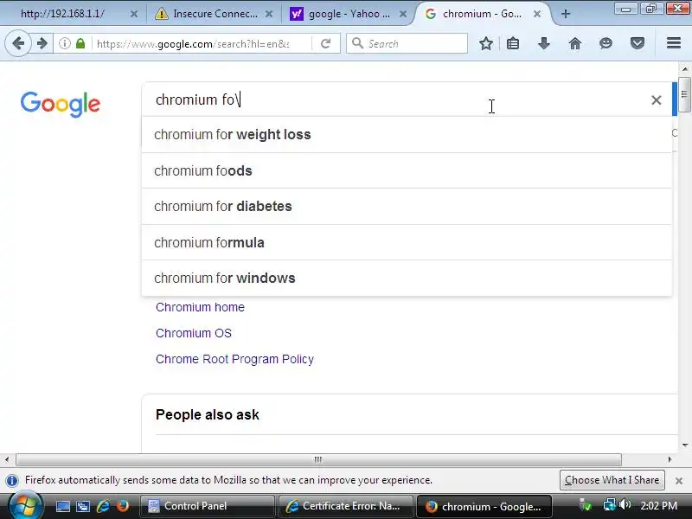The height and width of the screenshot is (519, 692).
Task: Click the vertical scrollbar down arrow
Action: click(684, 445)
